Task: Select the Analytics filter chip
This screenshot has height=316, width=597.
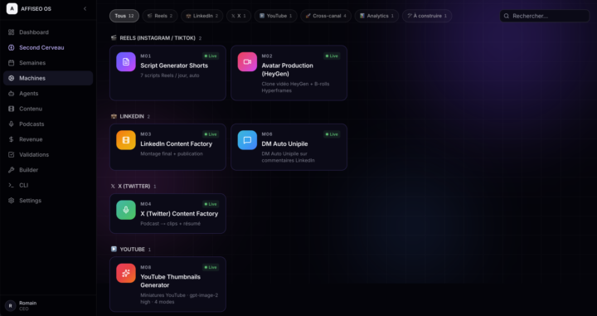Action: [376, 16]
